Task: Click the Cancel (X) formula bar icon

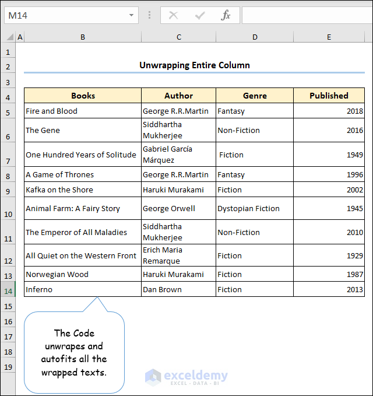Action: (x=173, y=15)
